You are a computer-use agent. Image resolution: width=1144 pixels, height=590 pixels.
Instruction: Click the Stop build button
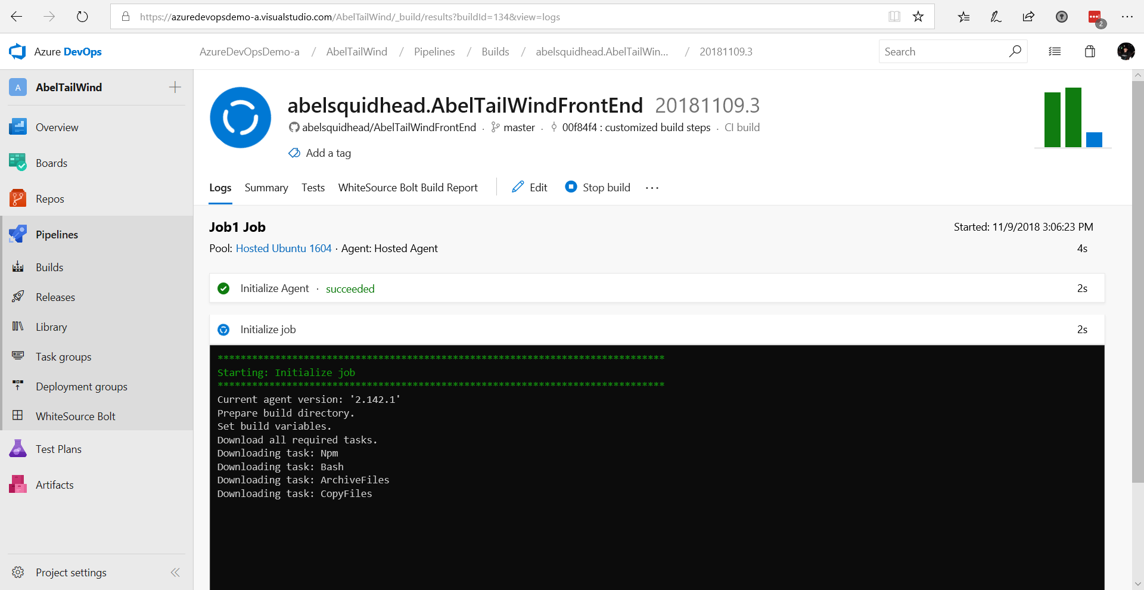598,187
